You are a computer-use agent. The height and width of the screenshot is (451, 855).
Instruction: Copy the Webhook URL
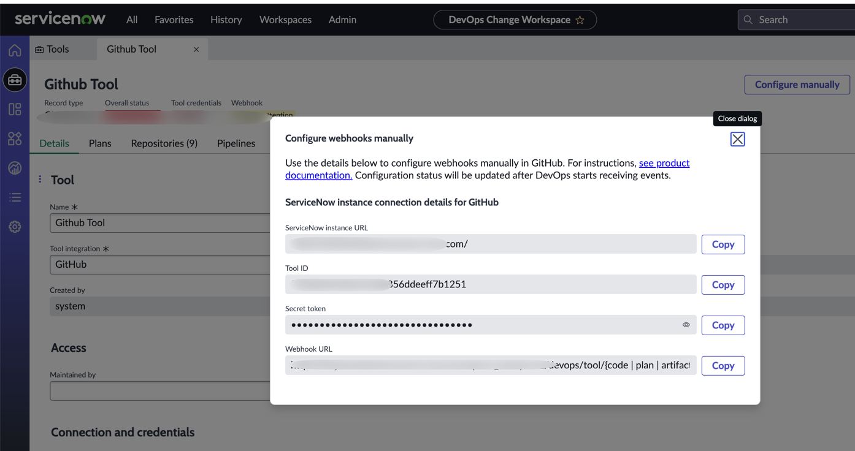[723, 366]
